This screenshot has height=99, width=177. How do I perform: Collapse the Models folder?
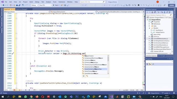click(x=149, y=28)
